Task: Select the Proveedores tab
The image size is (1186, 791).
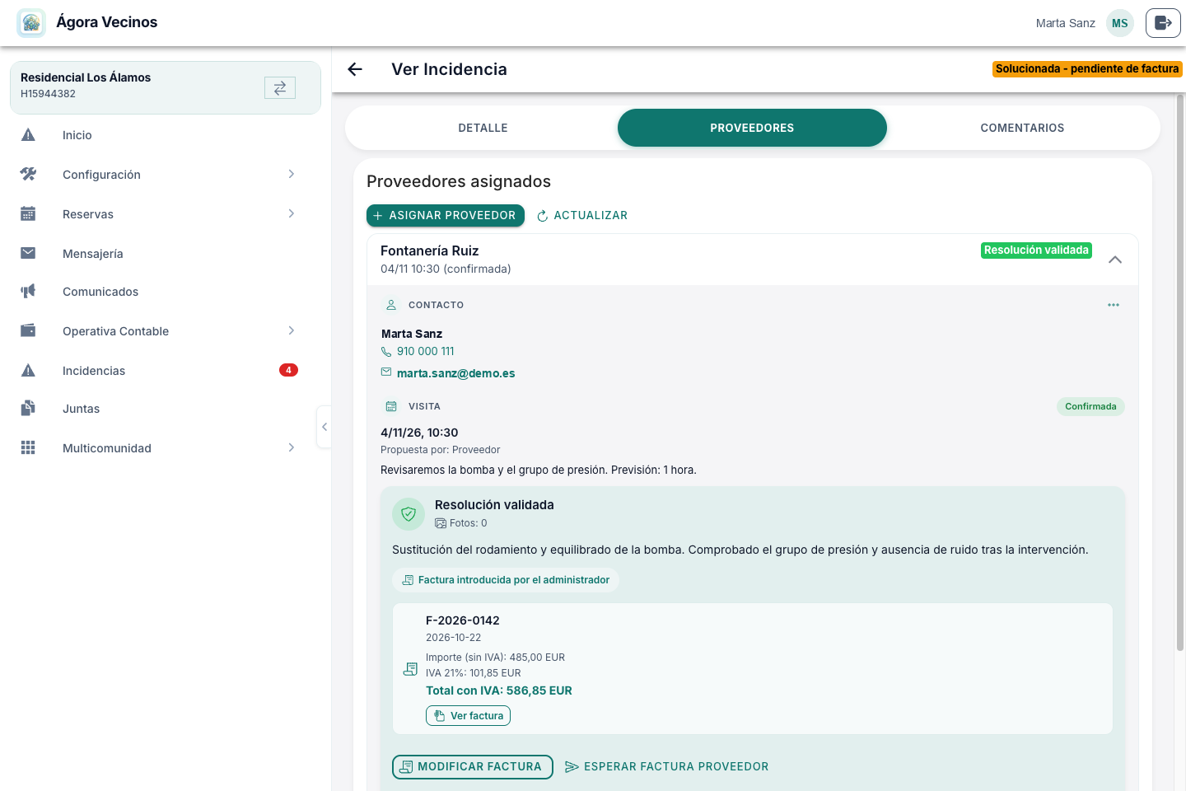Action: [x=752, y=128]
